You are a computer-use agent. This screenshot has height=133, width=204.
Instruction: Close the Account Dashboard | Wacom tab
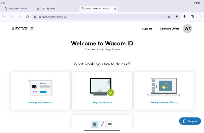(x=115, y=9)
